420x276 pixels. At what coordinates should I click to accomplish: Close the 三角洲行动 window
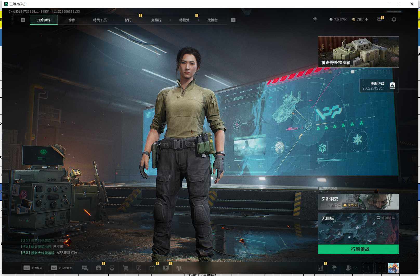pyautogui.click(x=412, y=4)
